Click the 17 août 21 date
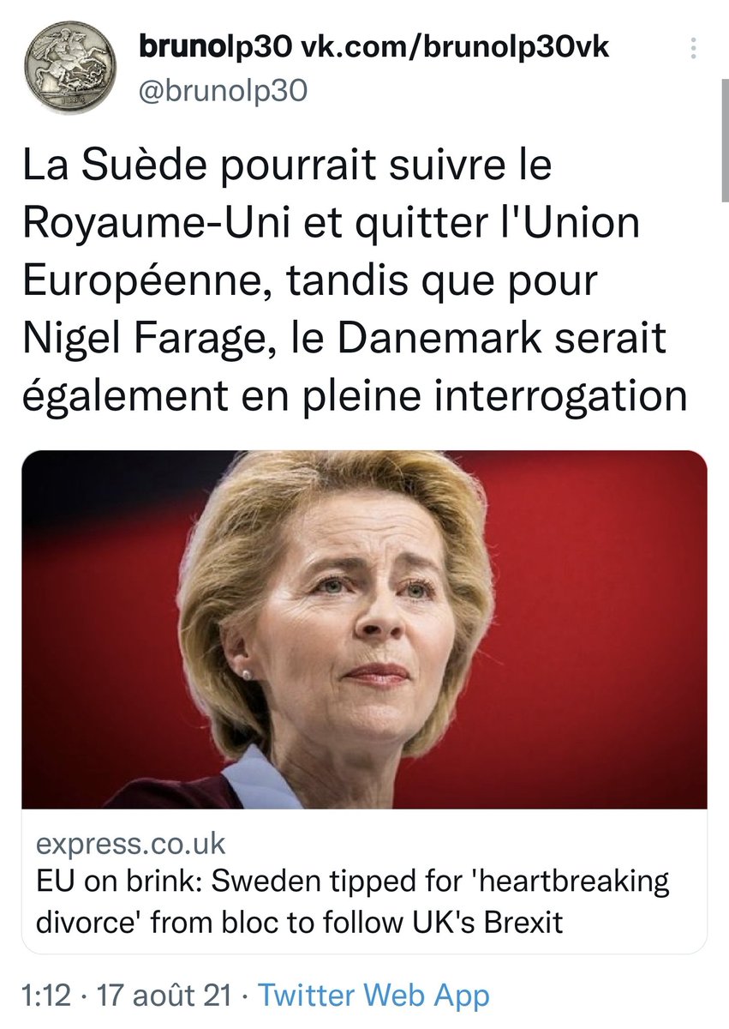This screenshot has height=1029, width=729. (165, 996)
